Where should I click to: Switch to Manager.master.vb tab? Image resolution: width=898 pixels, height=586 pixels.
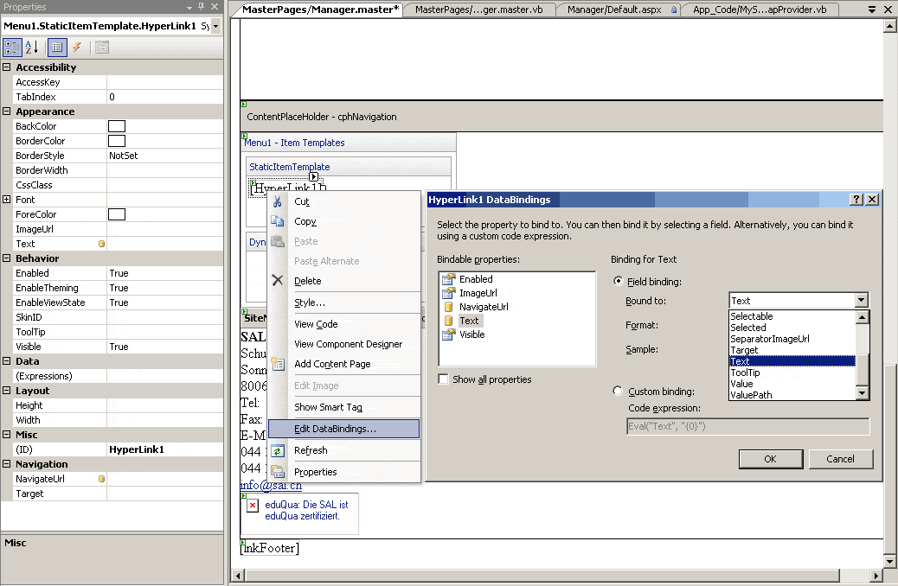[x=478, y=10]
